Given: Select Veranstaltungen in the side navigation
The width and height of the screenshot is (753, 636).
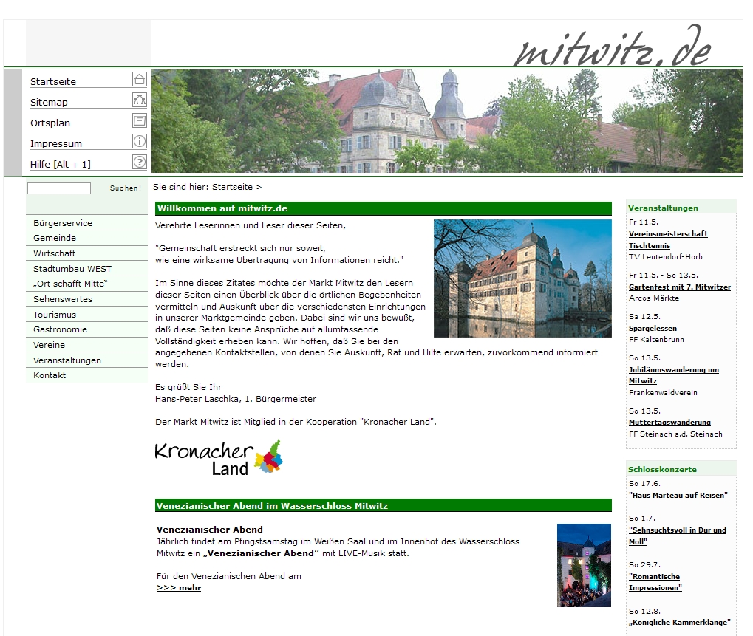Looking at the screenshot, I should pyautogui.click(x=87, y=360).
